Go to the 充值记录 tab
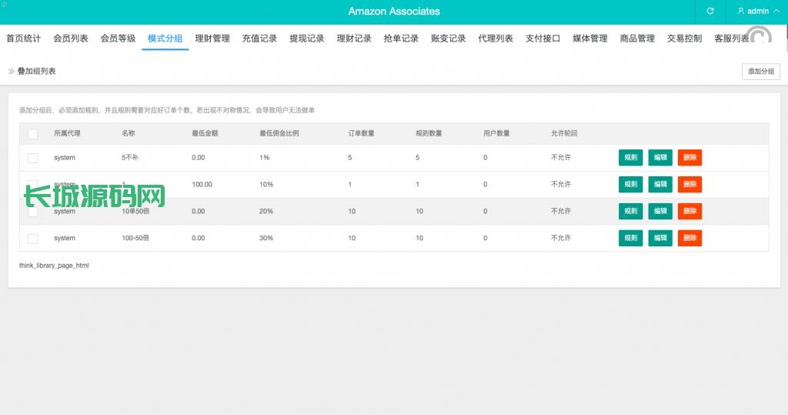The image size is (788, 415). click(x=259, y=38)
